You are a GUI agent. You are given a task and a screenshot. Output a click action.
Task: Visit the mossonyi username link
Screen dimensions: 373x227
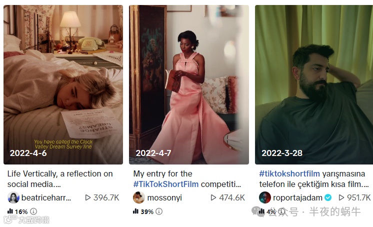tap(164, 197)
